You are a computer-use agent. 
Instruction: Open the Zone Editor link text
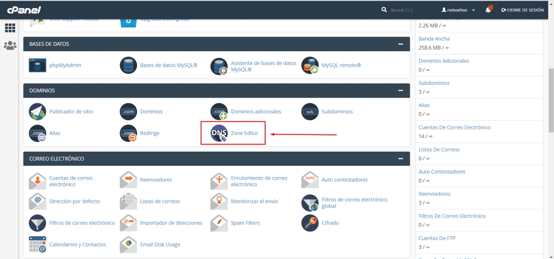pos(245,134)
